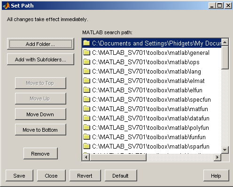The height and width of the screenshot is (187, 233).
Task: Click Add with Subfolders... button
Action: tap(40, 60)
